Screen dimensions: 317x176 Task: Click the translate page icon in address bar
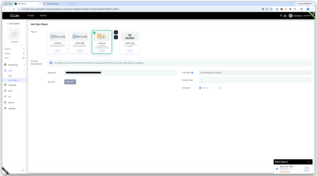coord(263,9)
